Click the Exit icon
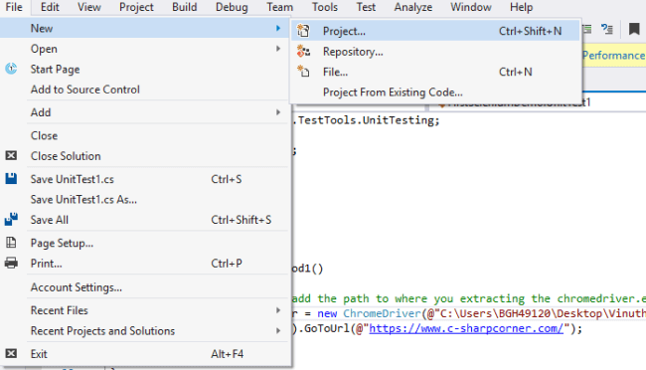 pyautogui.click(x=11, y=353)
